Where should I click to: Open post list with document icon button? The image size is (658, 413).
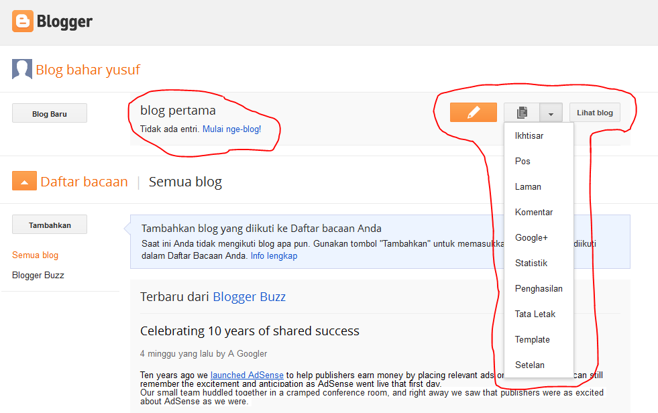coord(522,113)
